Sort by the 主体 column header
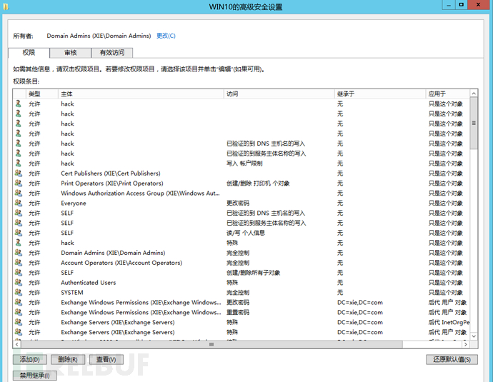The image size is (493, 382). coord(141,94)
